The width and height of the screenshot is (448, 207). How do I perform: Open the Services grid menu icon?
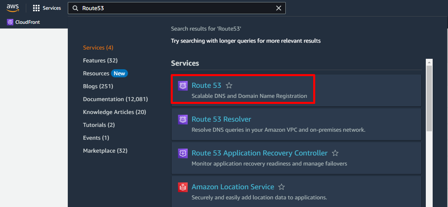pos(36,8)
